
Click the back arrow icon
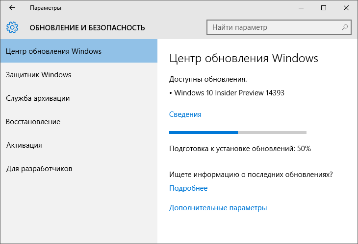(12, 8)
